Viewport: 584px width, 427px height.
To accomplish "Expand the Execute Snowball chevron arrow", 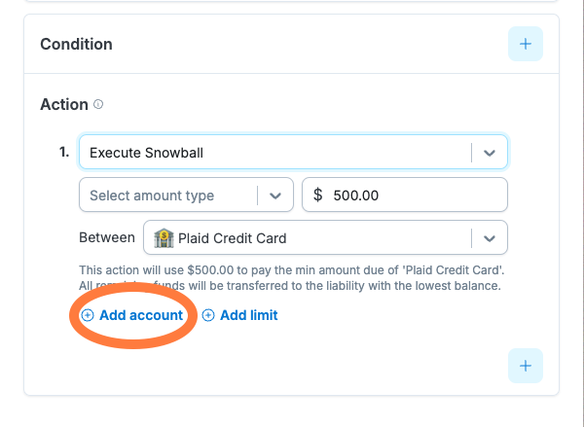I will point(490,153).
